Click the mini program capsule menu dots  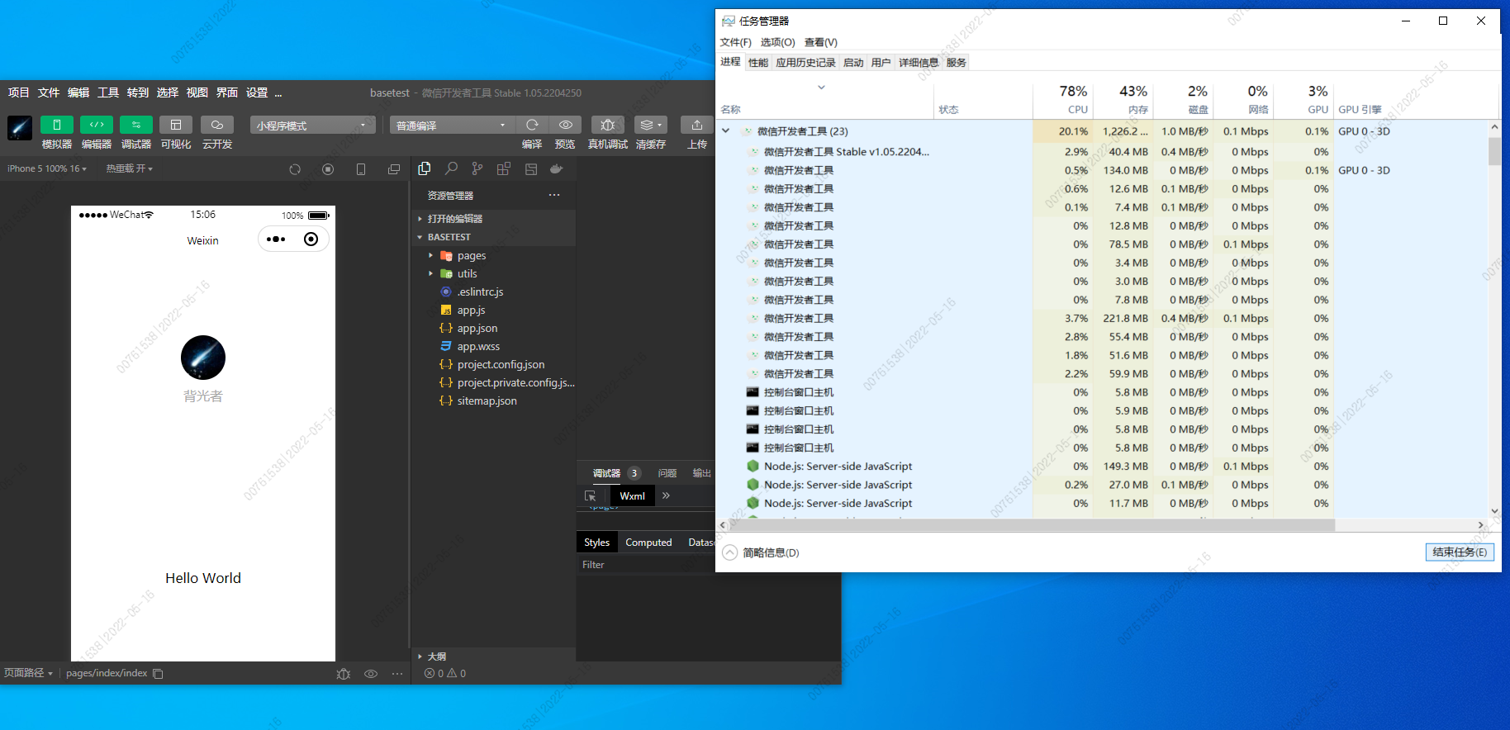coord(276,239)
